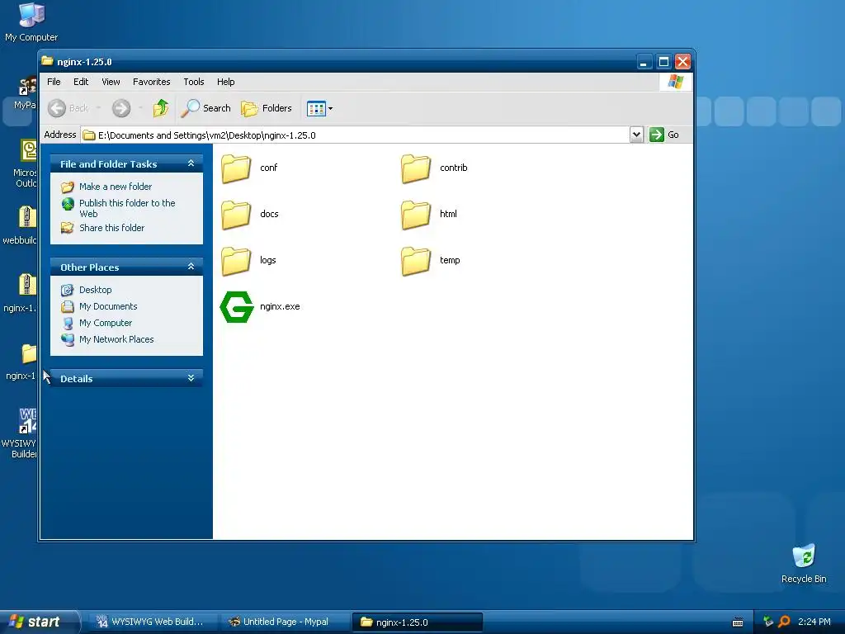The image size is (845, 634).
Task: Switch to Untitled Page - Mypal taskbar window
Action: tap(284, 622)
